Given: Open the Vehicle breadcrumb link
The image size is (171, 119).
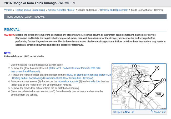Looking at the screenshot, I should coord(8,10).
